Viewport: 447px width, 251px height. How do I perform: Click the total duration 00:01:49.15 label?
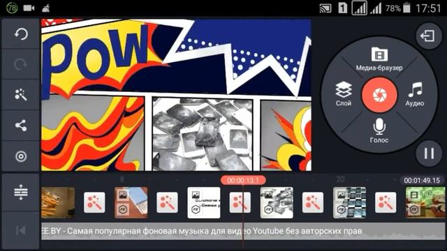pos(422,180)
